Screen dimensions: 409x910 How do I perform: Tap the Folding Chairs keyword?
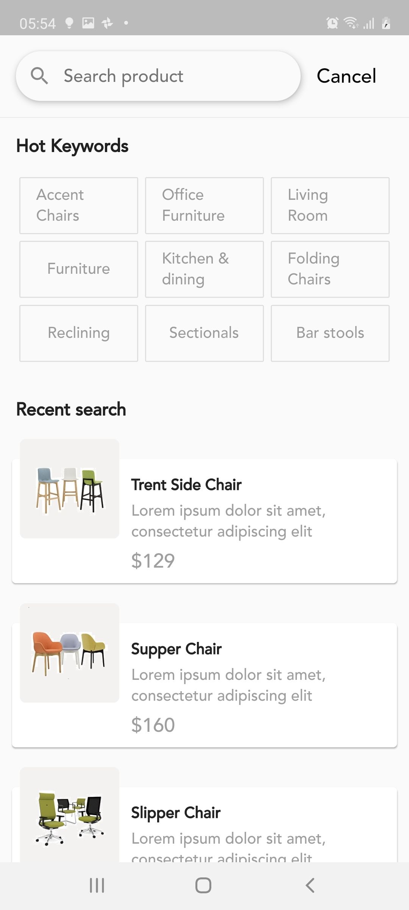(x=330, y=269)
